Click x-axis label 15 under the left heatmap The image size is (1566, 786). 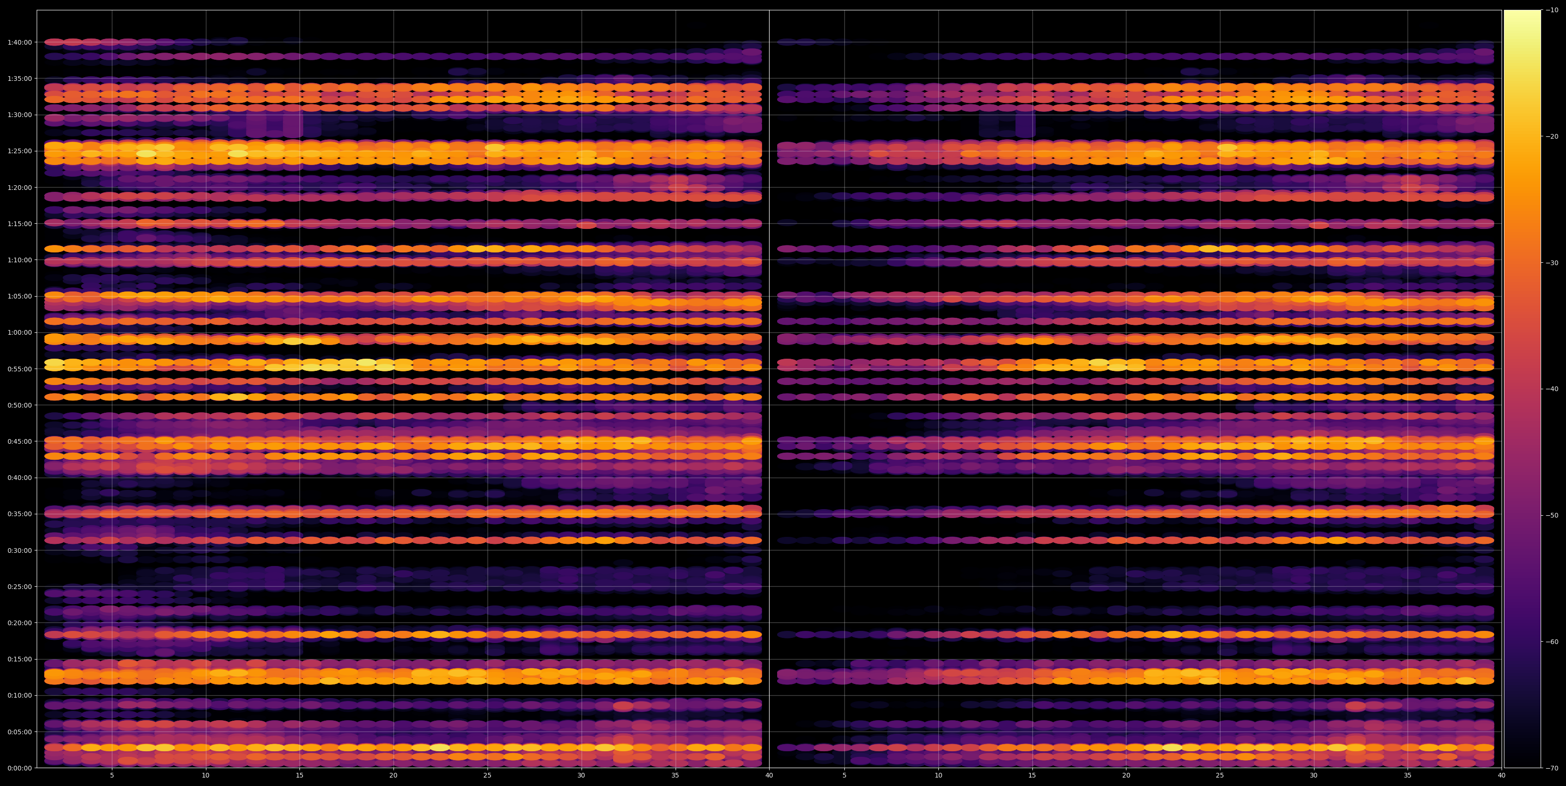coord(299,776)
